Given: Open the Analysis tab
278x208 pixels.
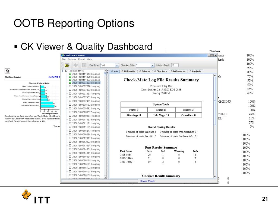Looking at the screenshot, I should point(195,71).
